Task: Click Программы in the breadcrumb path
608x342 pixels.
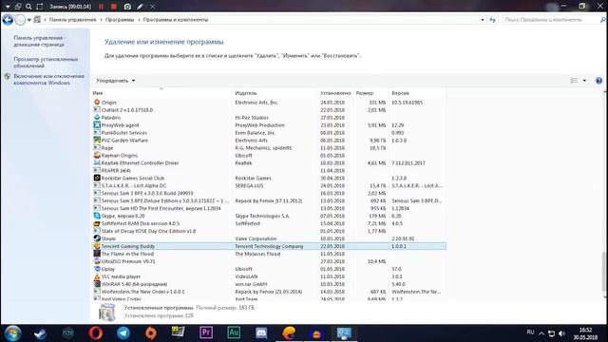Action: click(120, 20)
